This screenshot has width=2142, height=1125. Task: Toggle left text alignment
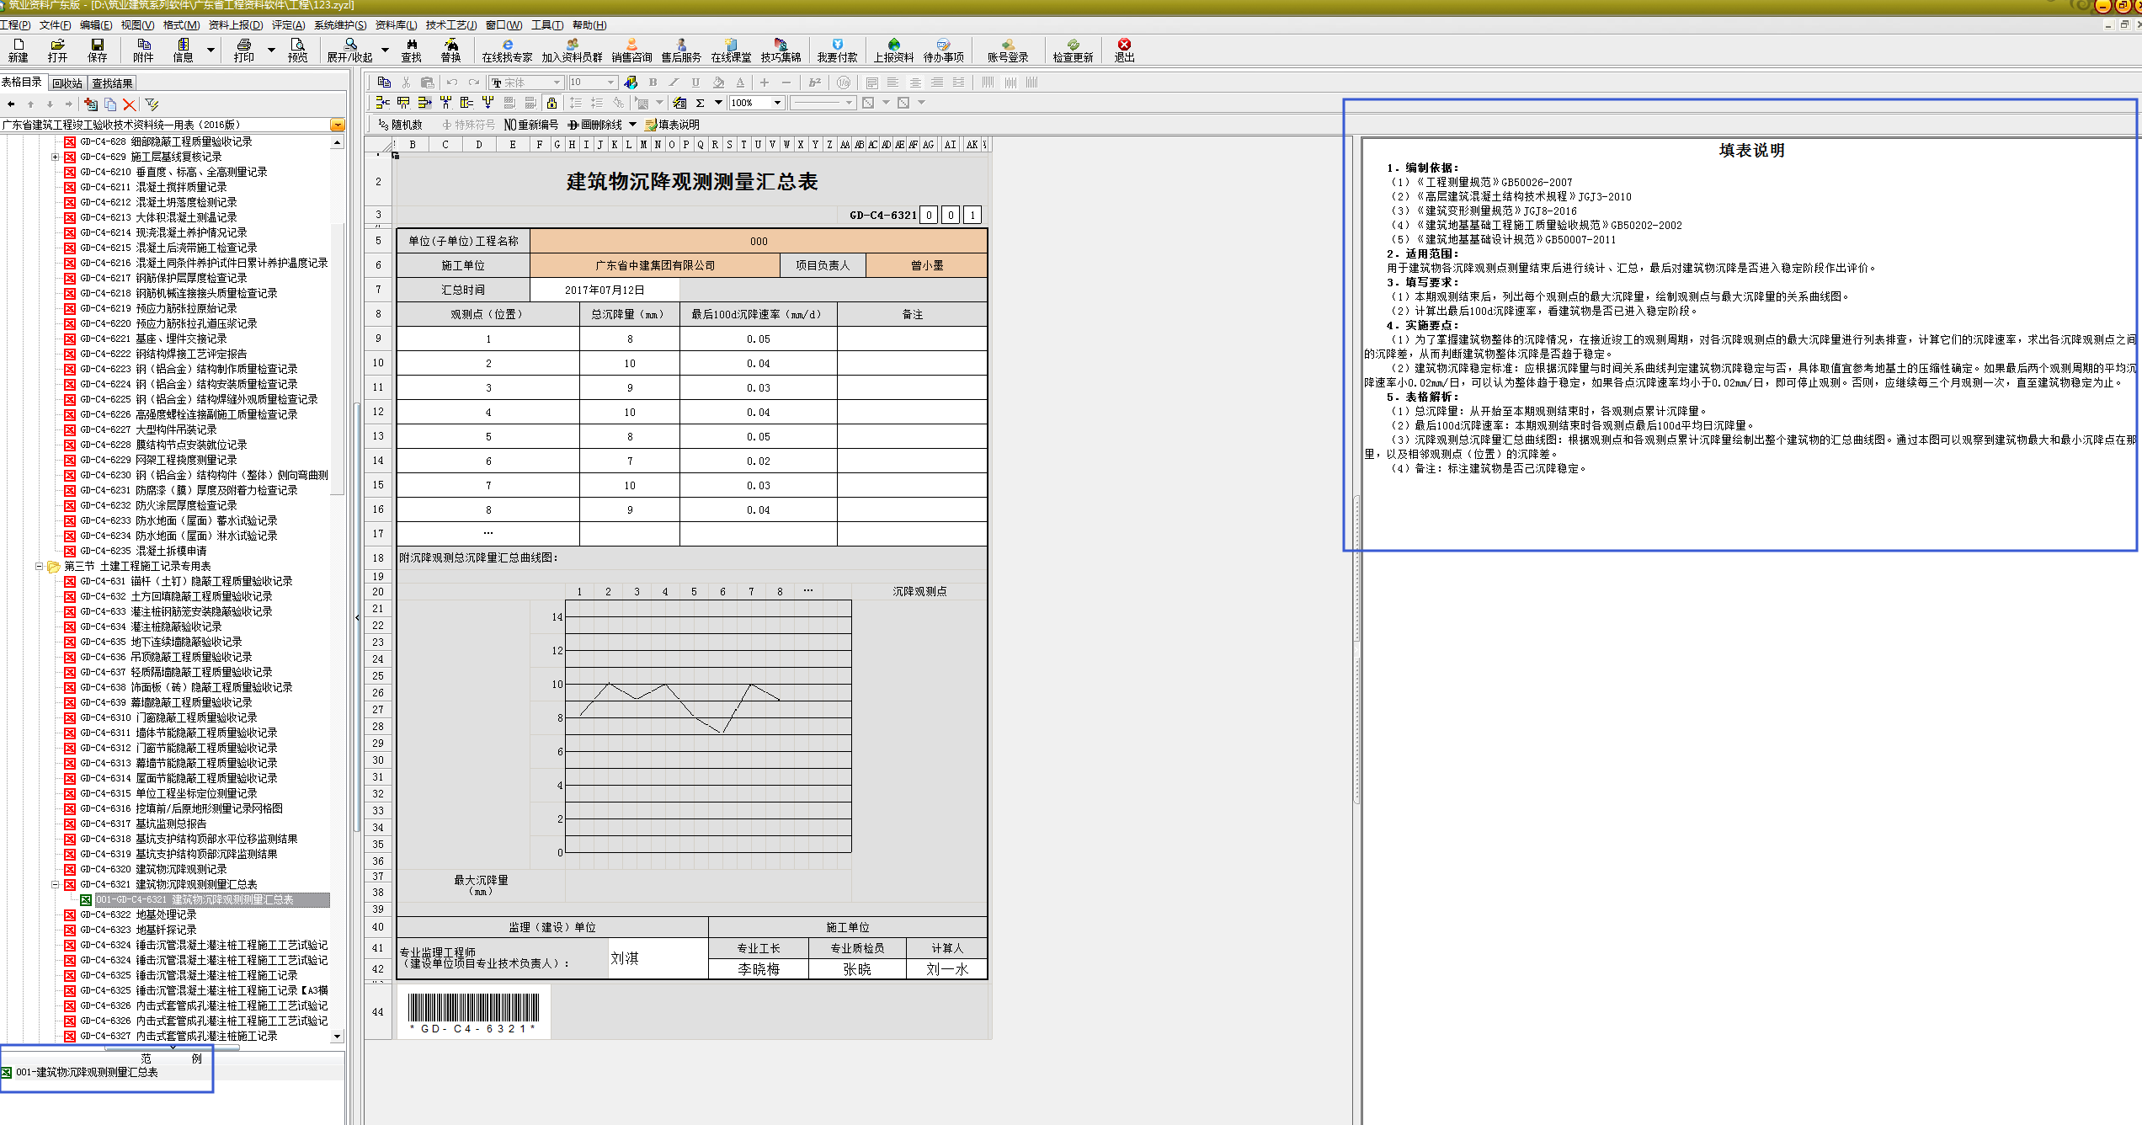pos(892,82)
